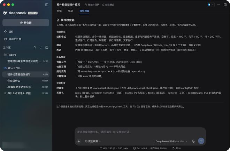This screenshot has height=151, width=230.
Task: Start a 新会话 new conversation
Action: tap(26, 23)
